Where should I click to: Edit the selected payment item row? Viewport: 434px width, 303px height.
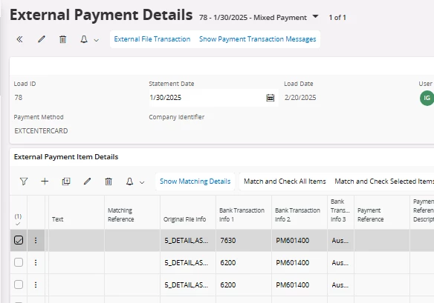87,182
